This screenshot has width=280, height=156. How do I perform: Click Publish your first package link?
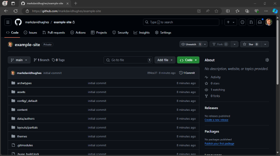click(x=219, y=144)
